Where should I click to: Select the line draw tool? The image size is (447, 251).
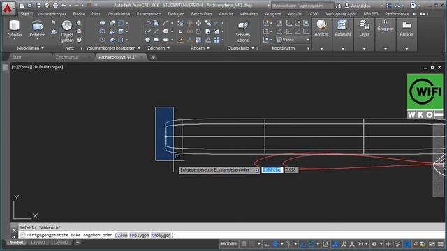(x=156, y=31)
